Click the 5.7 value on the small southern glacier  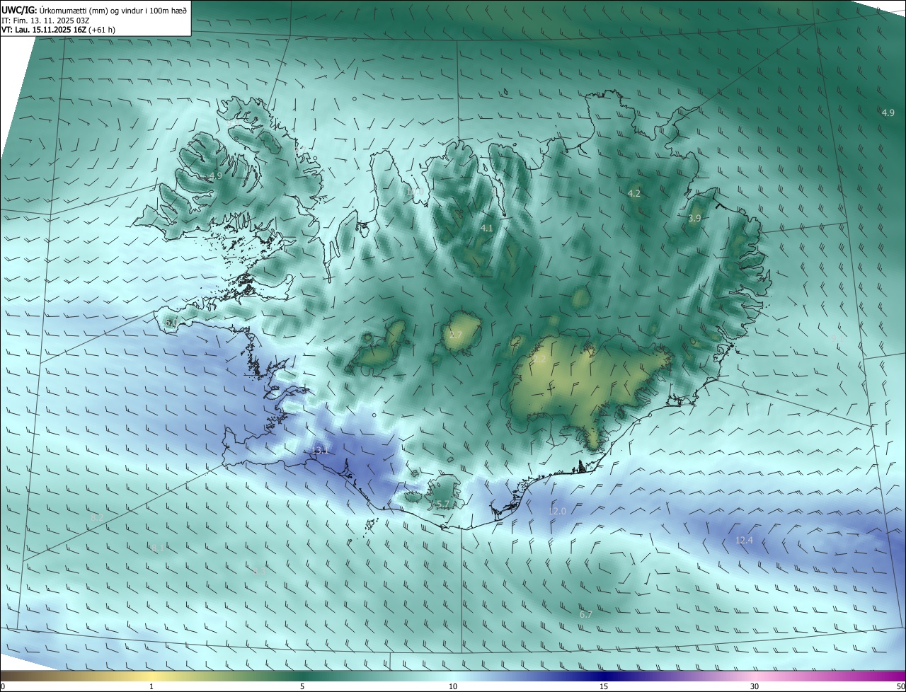(443, 504)
